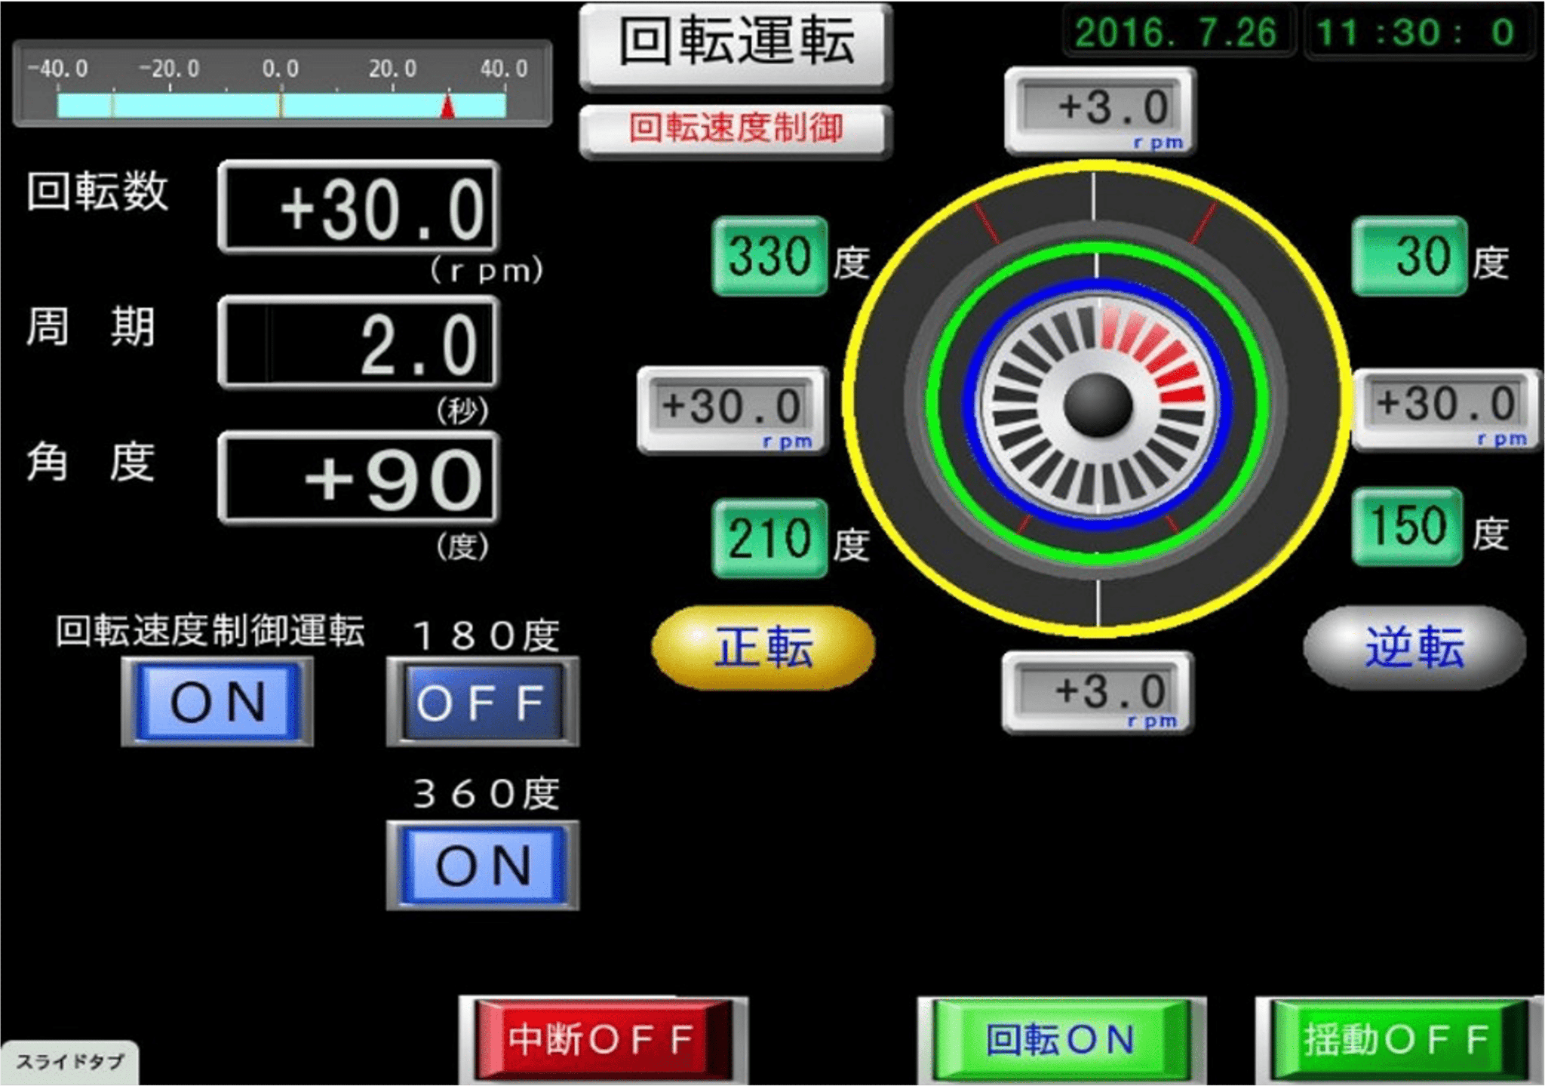Open the スライドタブ slide tab

point(69,1062)
